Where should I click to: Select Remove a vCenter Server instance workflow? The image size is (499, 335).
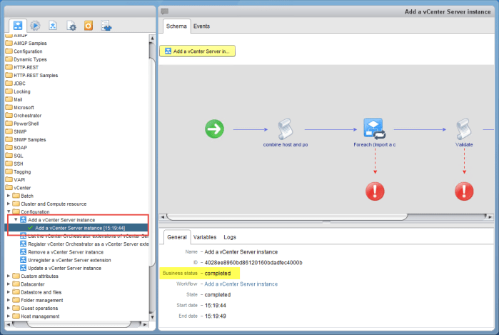click(x=66, y=252)
